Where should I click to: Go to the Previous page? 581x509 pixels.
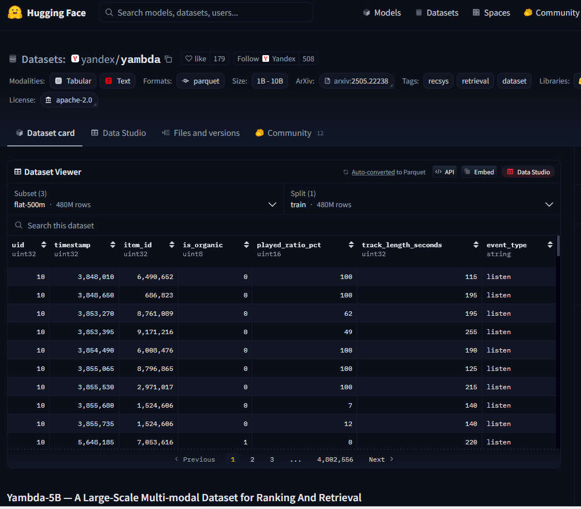pos(195,459)
